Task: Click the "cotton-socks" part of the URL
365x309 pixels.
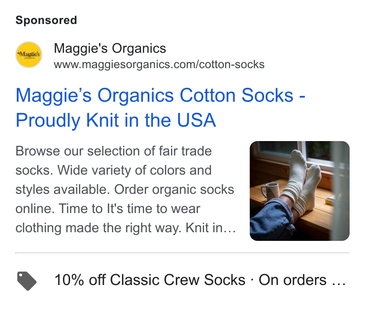Action: coord(232,64)
